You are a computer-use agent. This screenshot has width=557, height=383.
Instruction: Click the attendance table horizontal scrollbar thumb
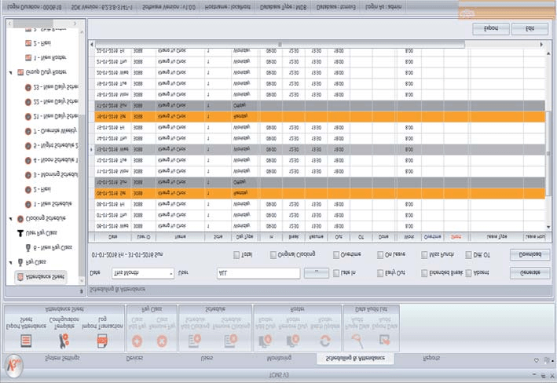tap(280, 45)
